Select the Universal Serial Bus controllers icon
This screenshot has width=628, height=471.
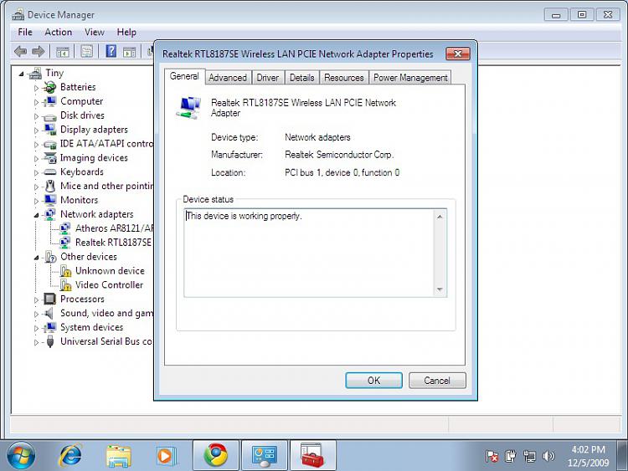pyautogui.click(x=50, y=341)
